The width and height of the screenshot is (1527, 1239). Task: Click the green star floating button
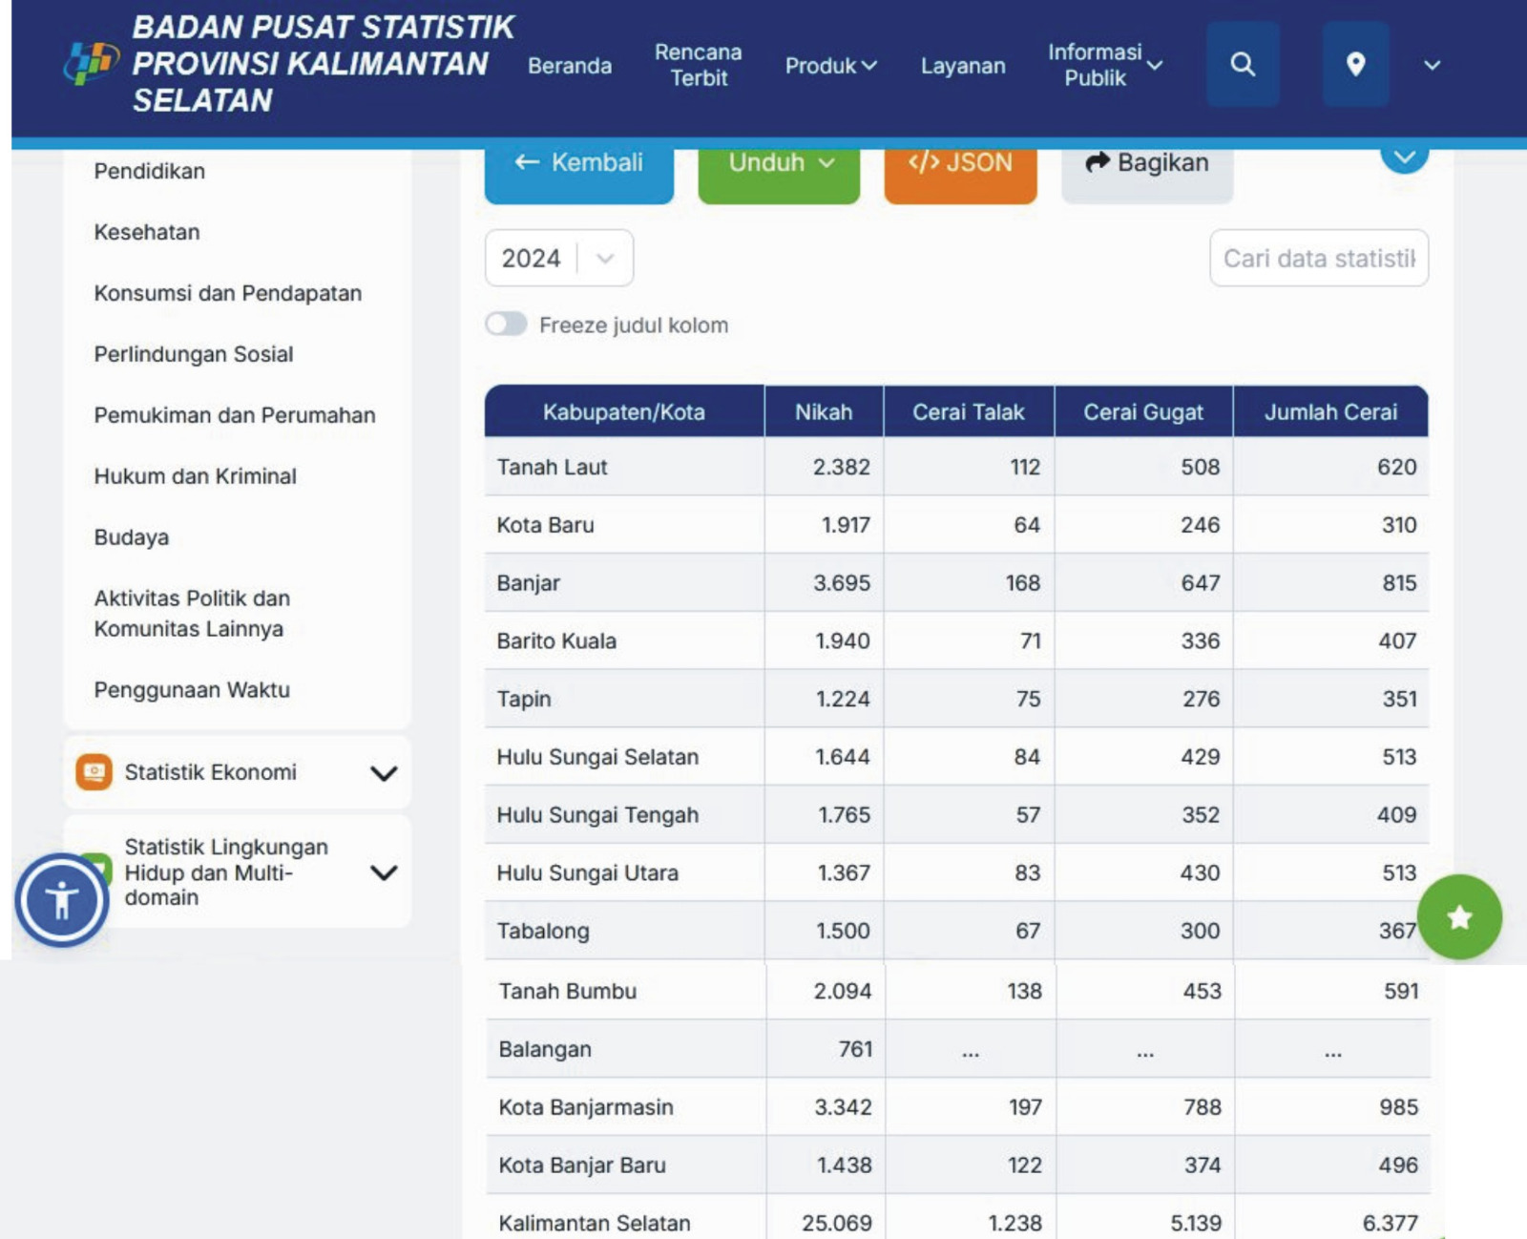click(1458, 917)
